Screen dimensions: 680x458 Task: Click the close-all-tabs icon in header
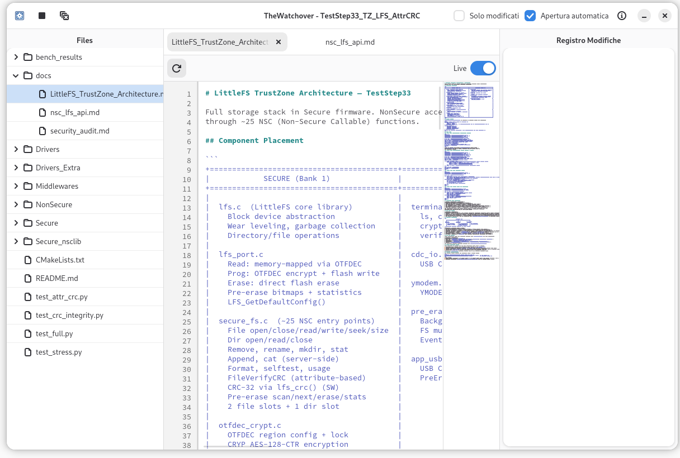pyautogui.click(x=64, y=16)
